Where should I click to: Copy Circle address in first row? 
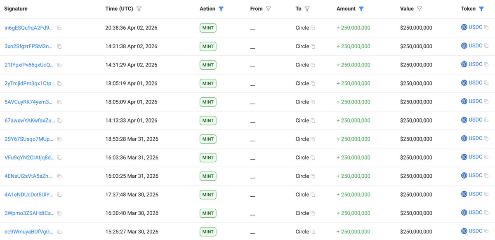pos(313,28)
